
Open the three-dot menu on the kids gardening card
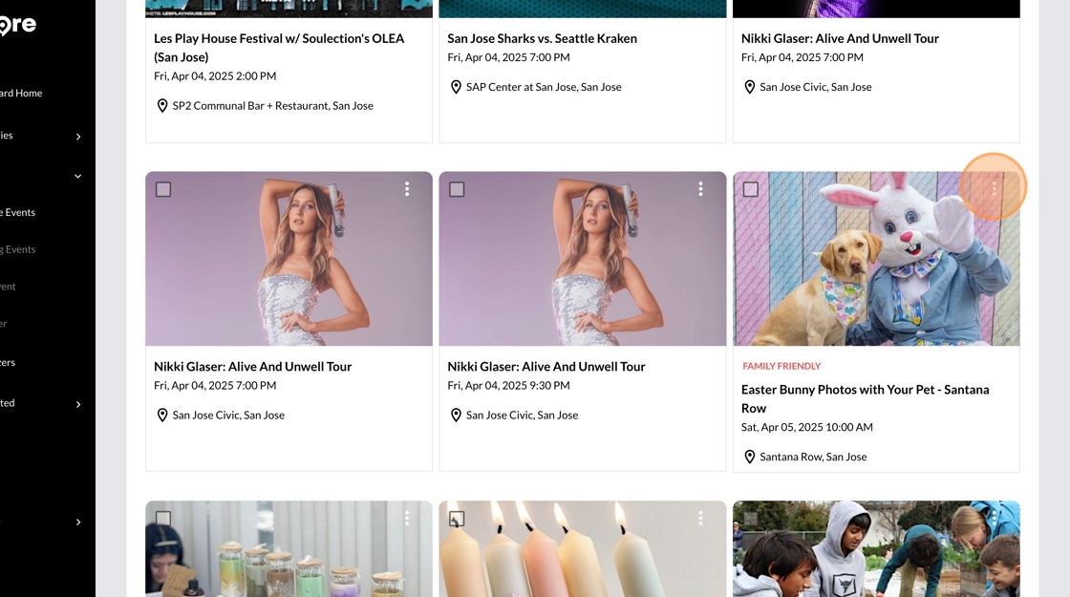(994, 519)
